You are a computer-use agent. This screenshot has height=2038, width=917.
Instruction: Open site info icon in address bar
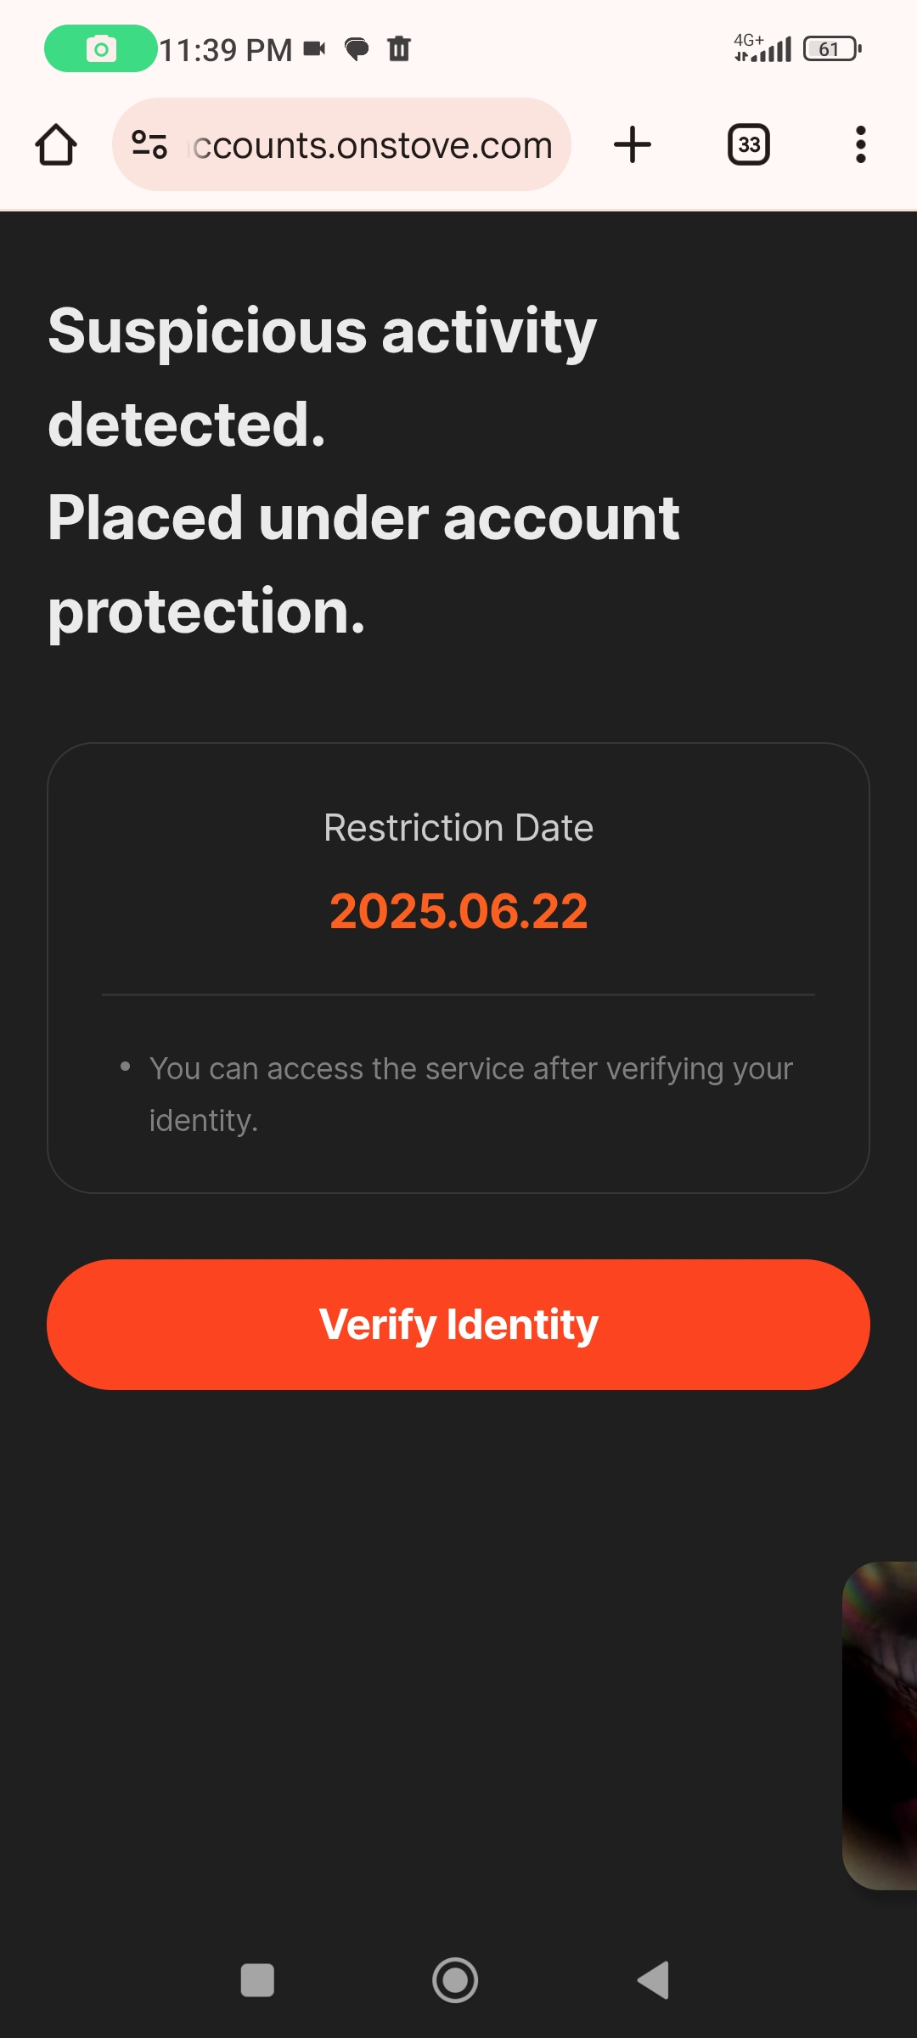coord(149,144)
